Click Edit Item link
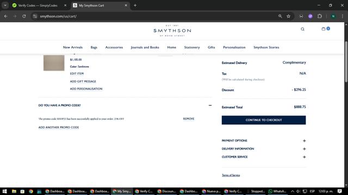 (x=77, y=74)
